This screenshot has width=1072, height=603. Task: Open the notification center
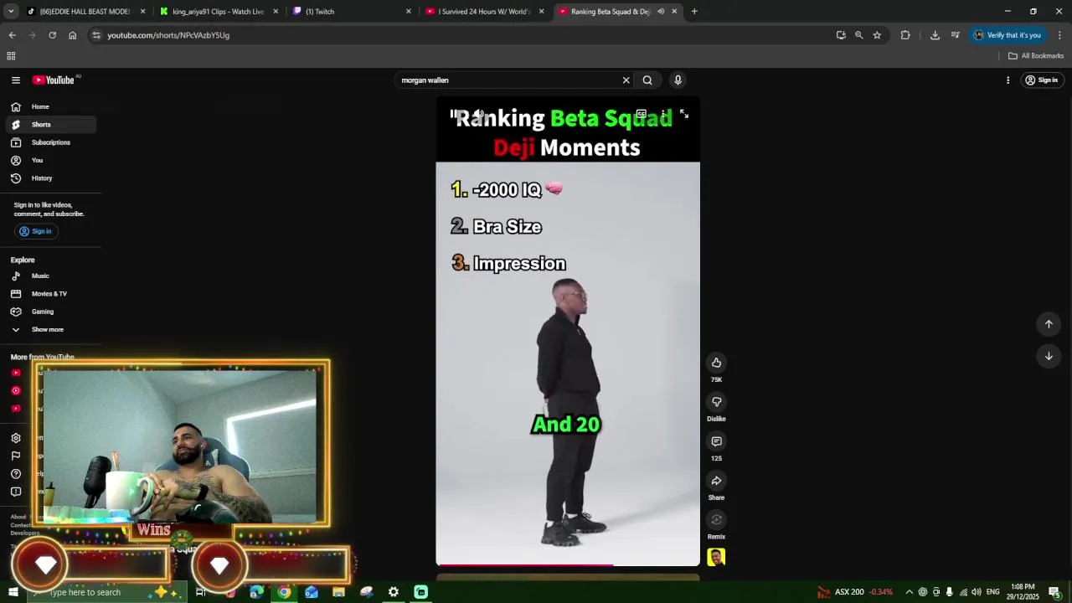tap(1054, 592)
